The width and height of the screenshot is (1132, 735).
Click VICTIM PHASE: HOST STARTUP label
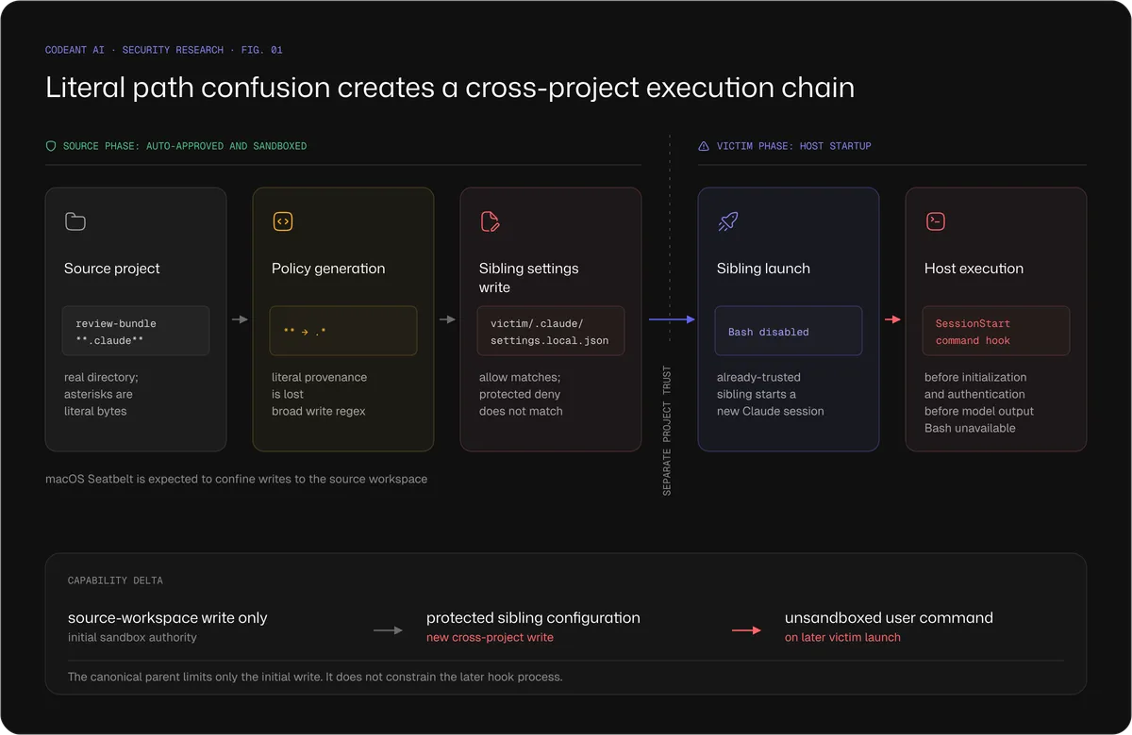click(x=793, y=146)
